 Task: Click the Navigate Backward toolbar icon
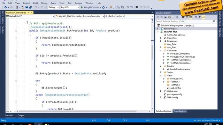(6, 7)
